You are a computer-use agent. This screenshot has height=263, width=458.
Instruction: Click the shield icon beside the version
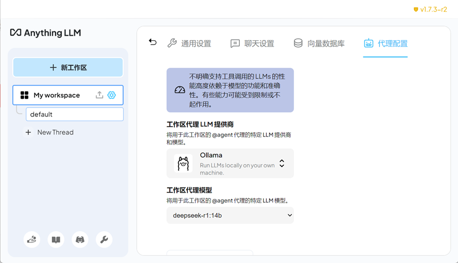[x=416, y=10]
